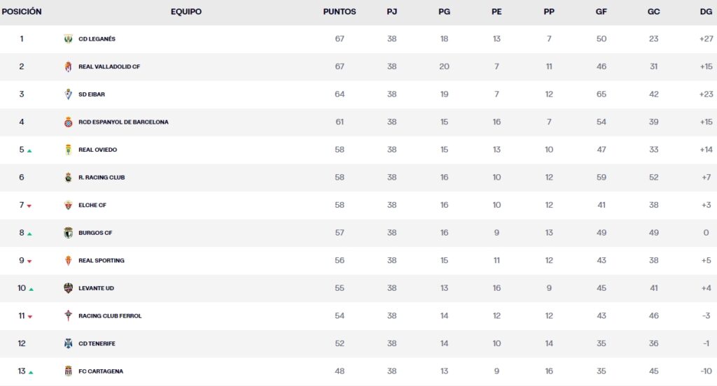Select the DG column header
This screenshot has width=717, height=386.
pyautogui.click(x=706, y=12)
